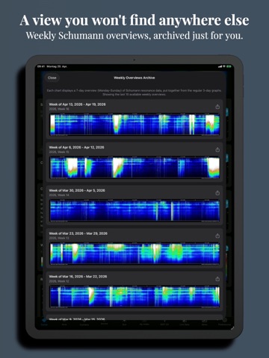Image resolution: width=269 pixels, height=358 pixels.
Task: Share the Mar 23 – Mar 29 weekly chart
Action: click(x=217, y=236)
